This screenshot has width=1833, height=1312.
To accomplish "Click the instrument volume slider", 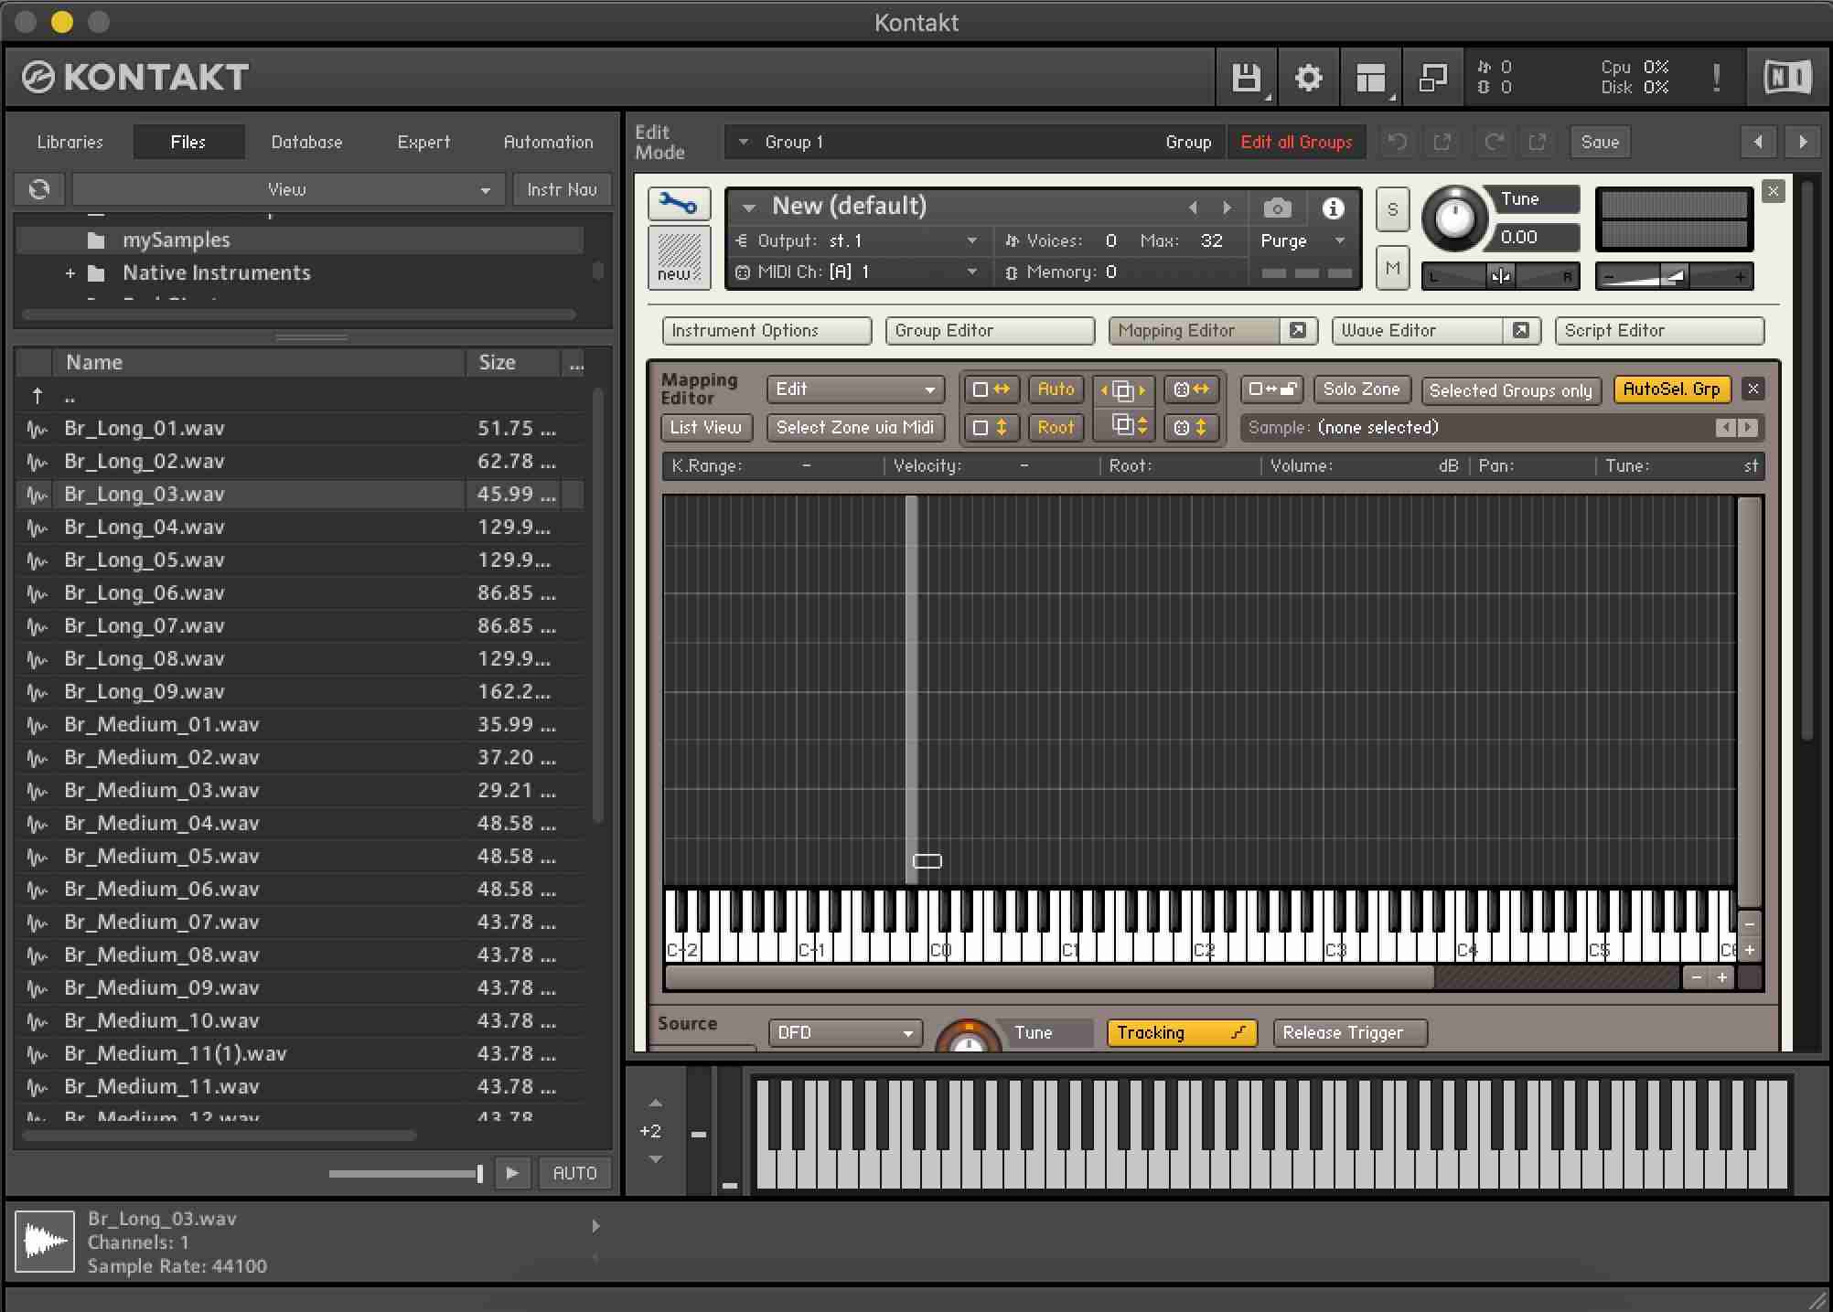I will (1674, 276).
